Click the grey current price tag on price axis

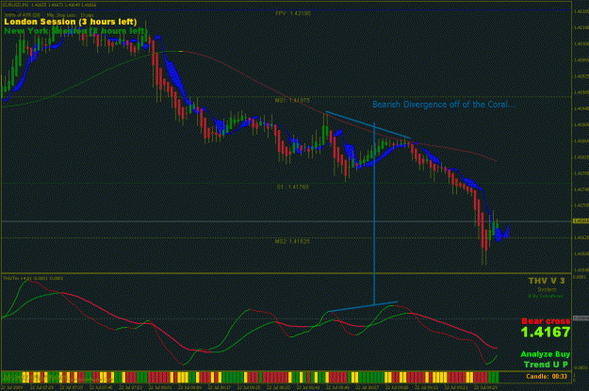coord(581,221)
